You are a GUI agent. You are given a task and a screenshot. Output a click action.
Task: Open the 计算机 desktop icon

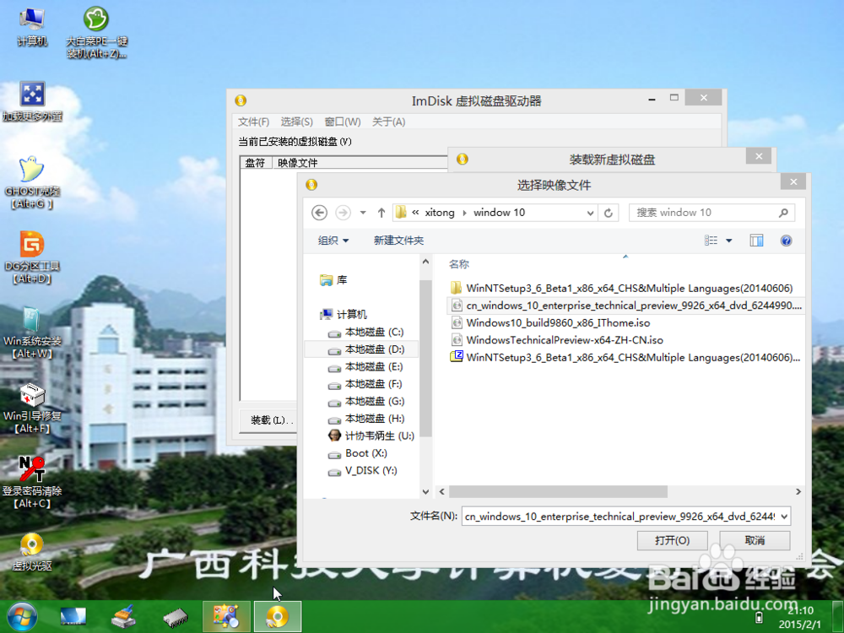32,26
